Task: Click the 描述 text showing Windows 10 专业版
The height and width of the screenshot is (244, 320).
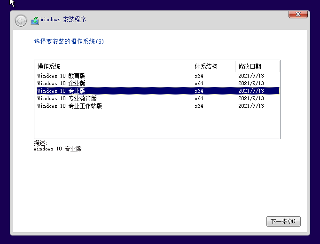Action: tap(58, 149)
